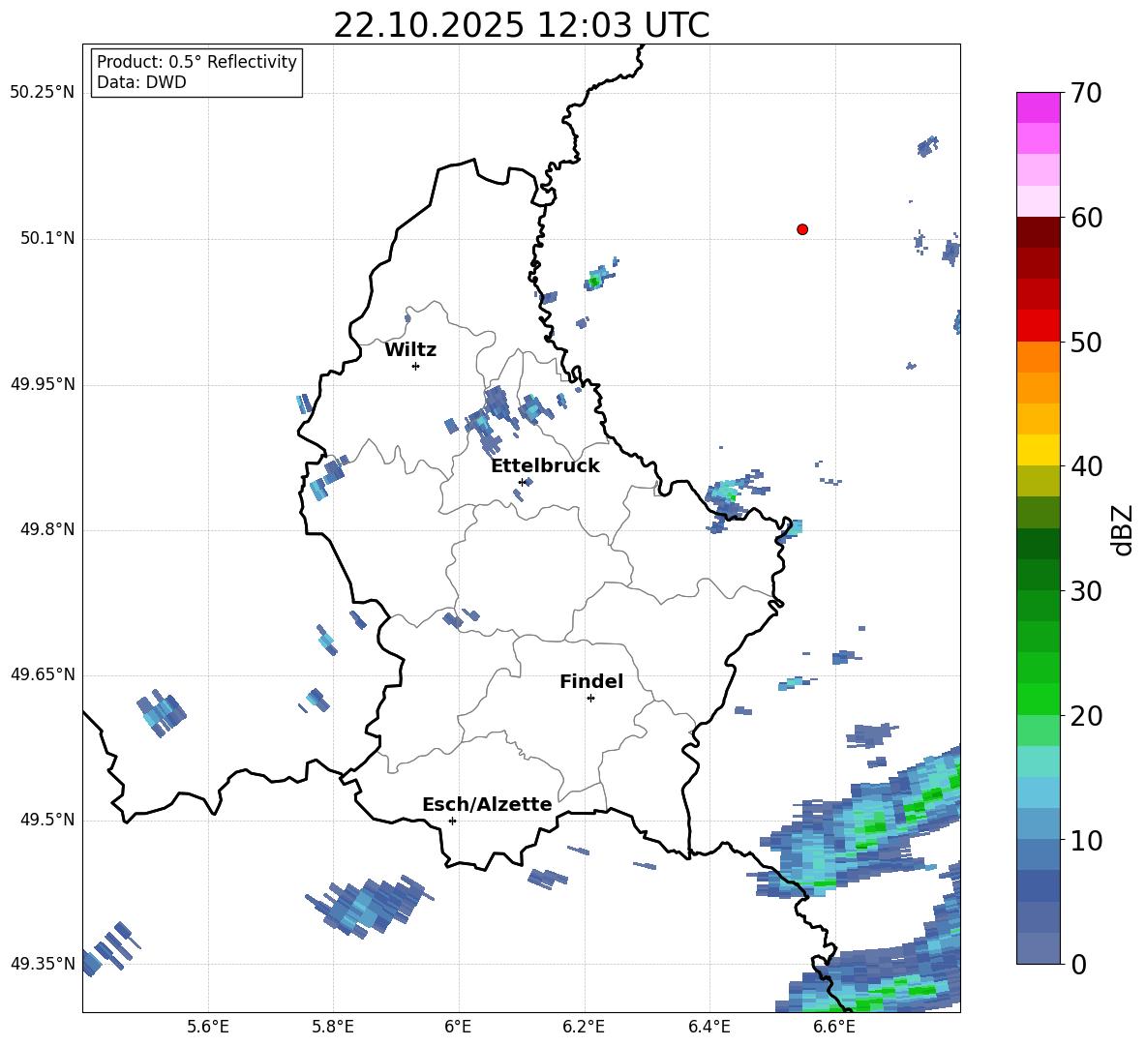This screenshot has height=1046, width=1146.
Task: Select the Findel city label
Action: [x=591, y=681]
